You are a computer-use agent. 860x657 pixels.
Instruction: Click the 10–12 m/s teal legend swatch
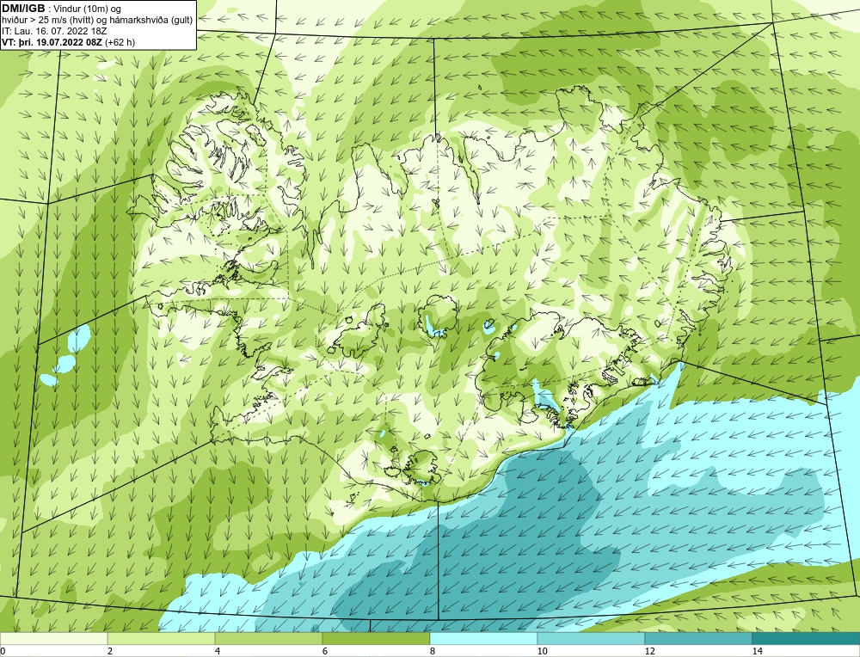[592, 639]
